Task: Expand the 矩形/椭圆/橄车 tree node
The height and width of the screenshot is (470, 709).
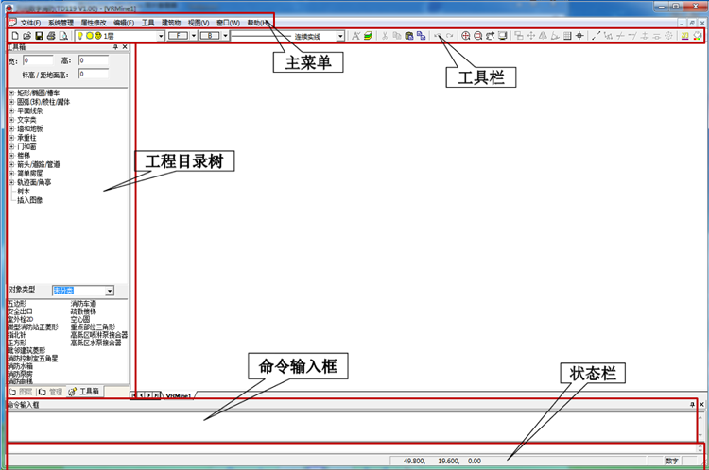Action: (11, 92)
